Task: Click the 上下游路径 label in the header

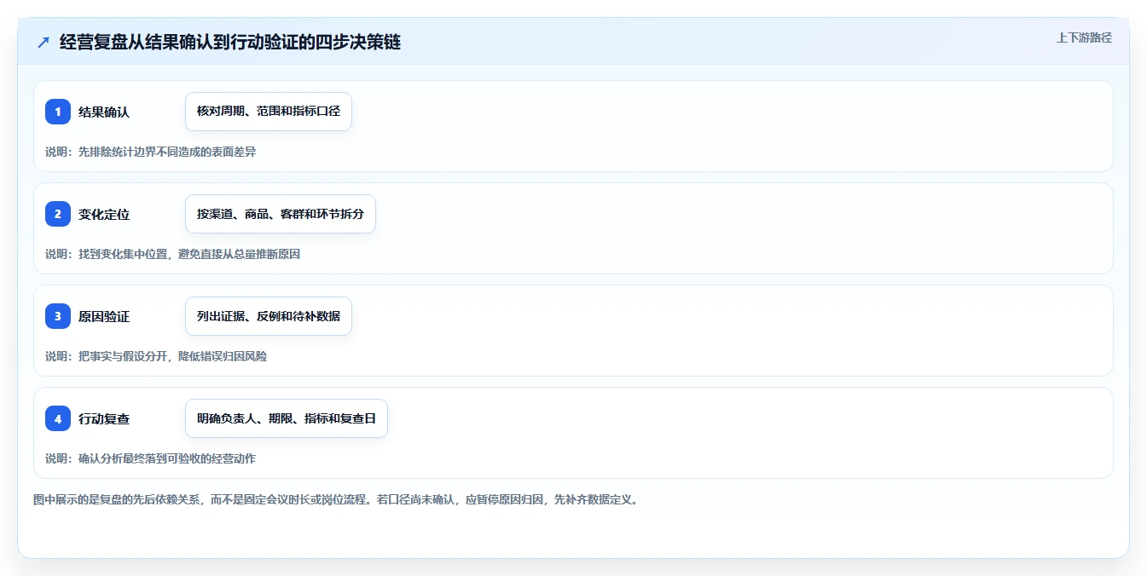Action: tap(1084, 37)
